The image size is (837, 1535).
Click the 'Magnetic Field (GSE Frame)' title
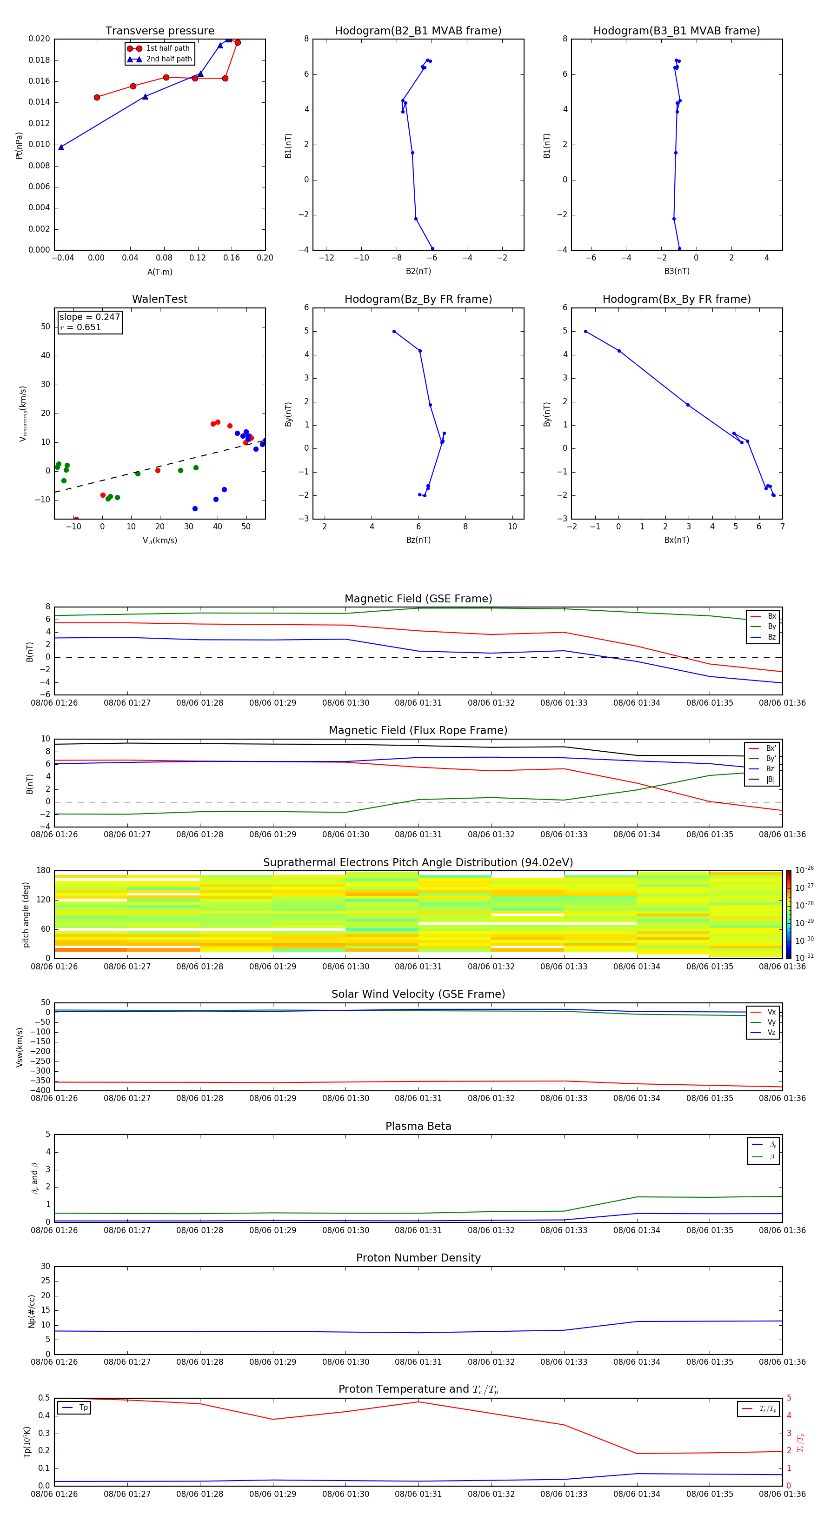(418, 599)
